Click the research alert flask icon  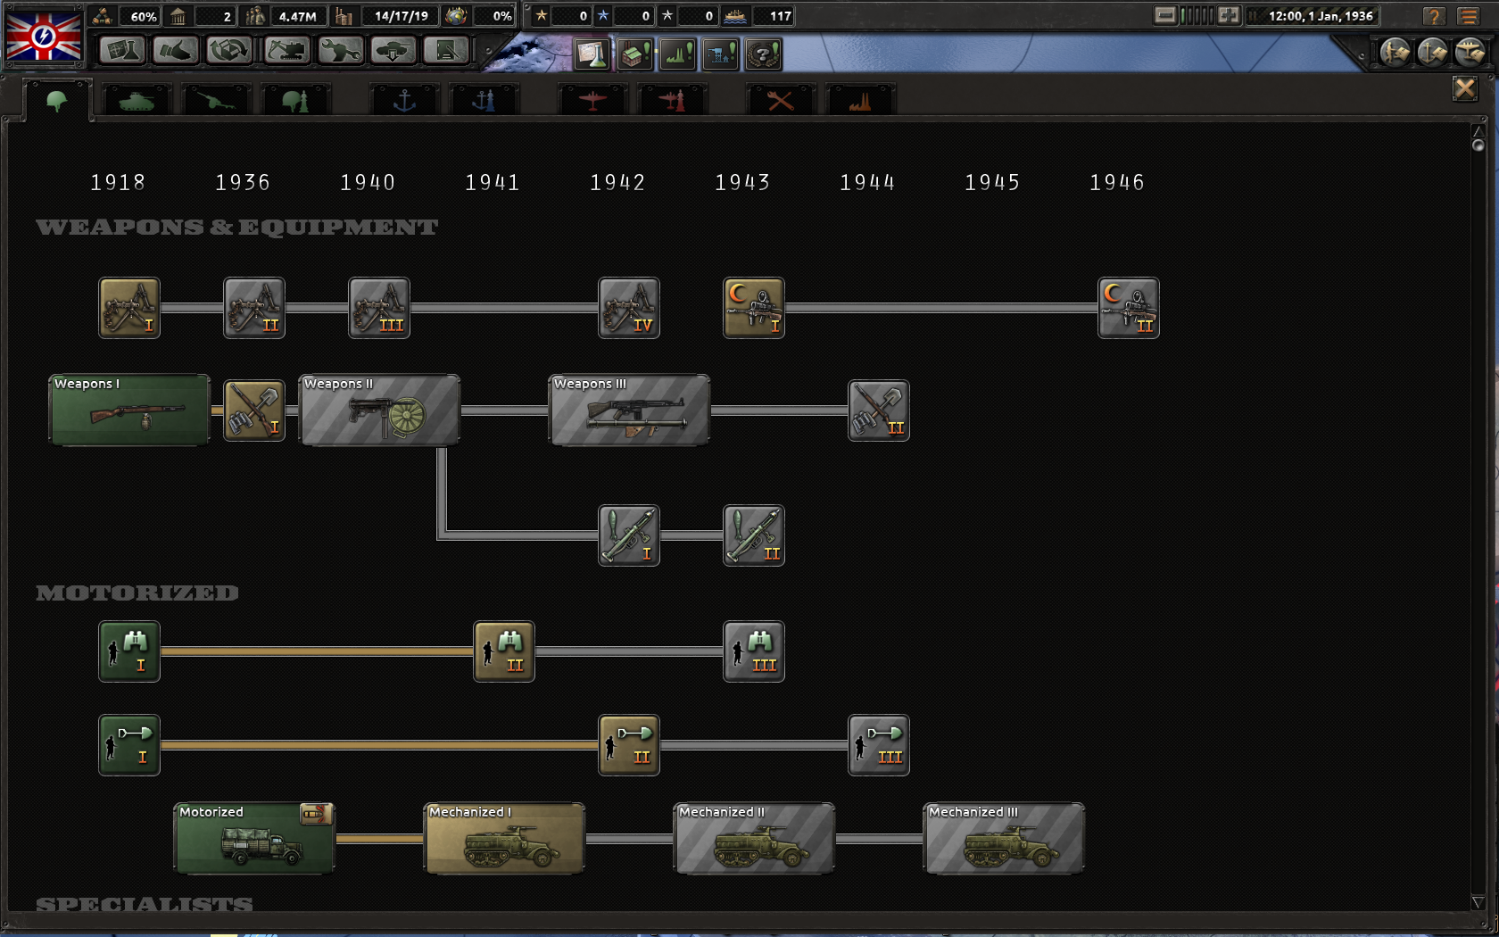click(592, 54)
